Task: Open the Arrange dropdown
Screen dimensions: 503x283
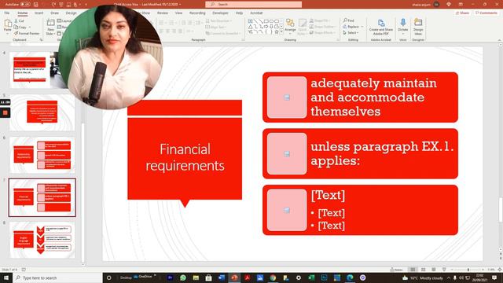Action: [x=290, y=26]
